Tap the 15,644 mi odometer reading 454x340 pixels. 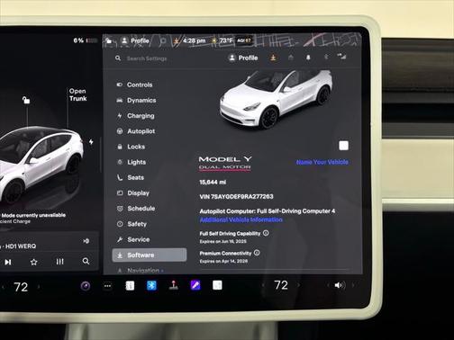click(213, 183)
